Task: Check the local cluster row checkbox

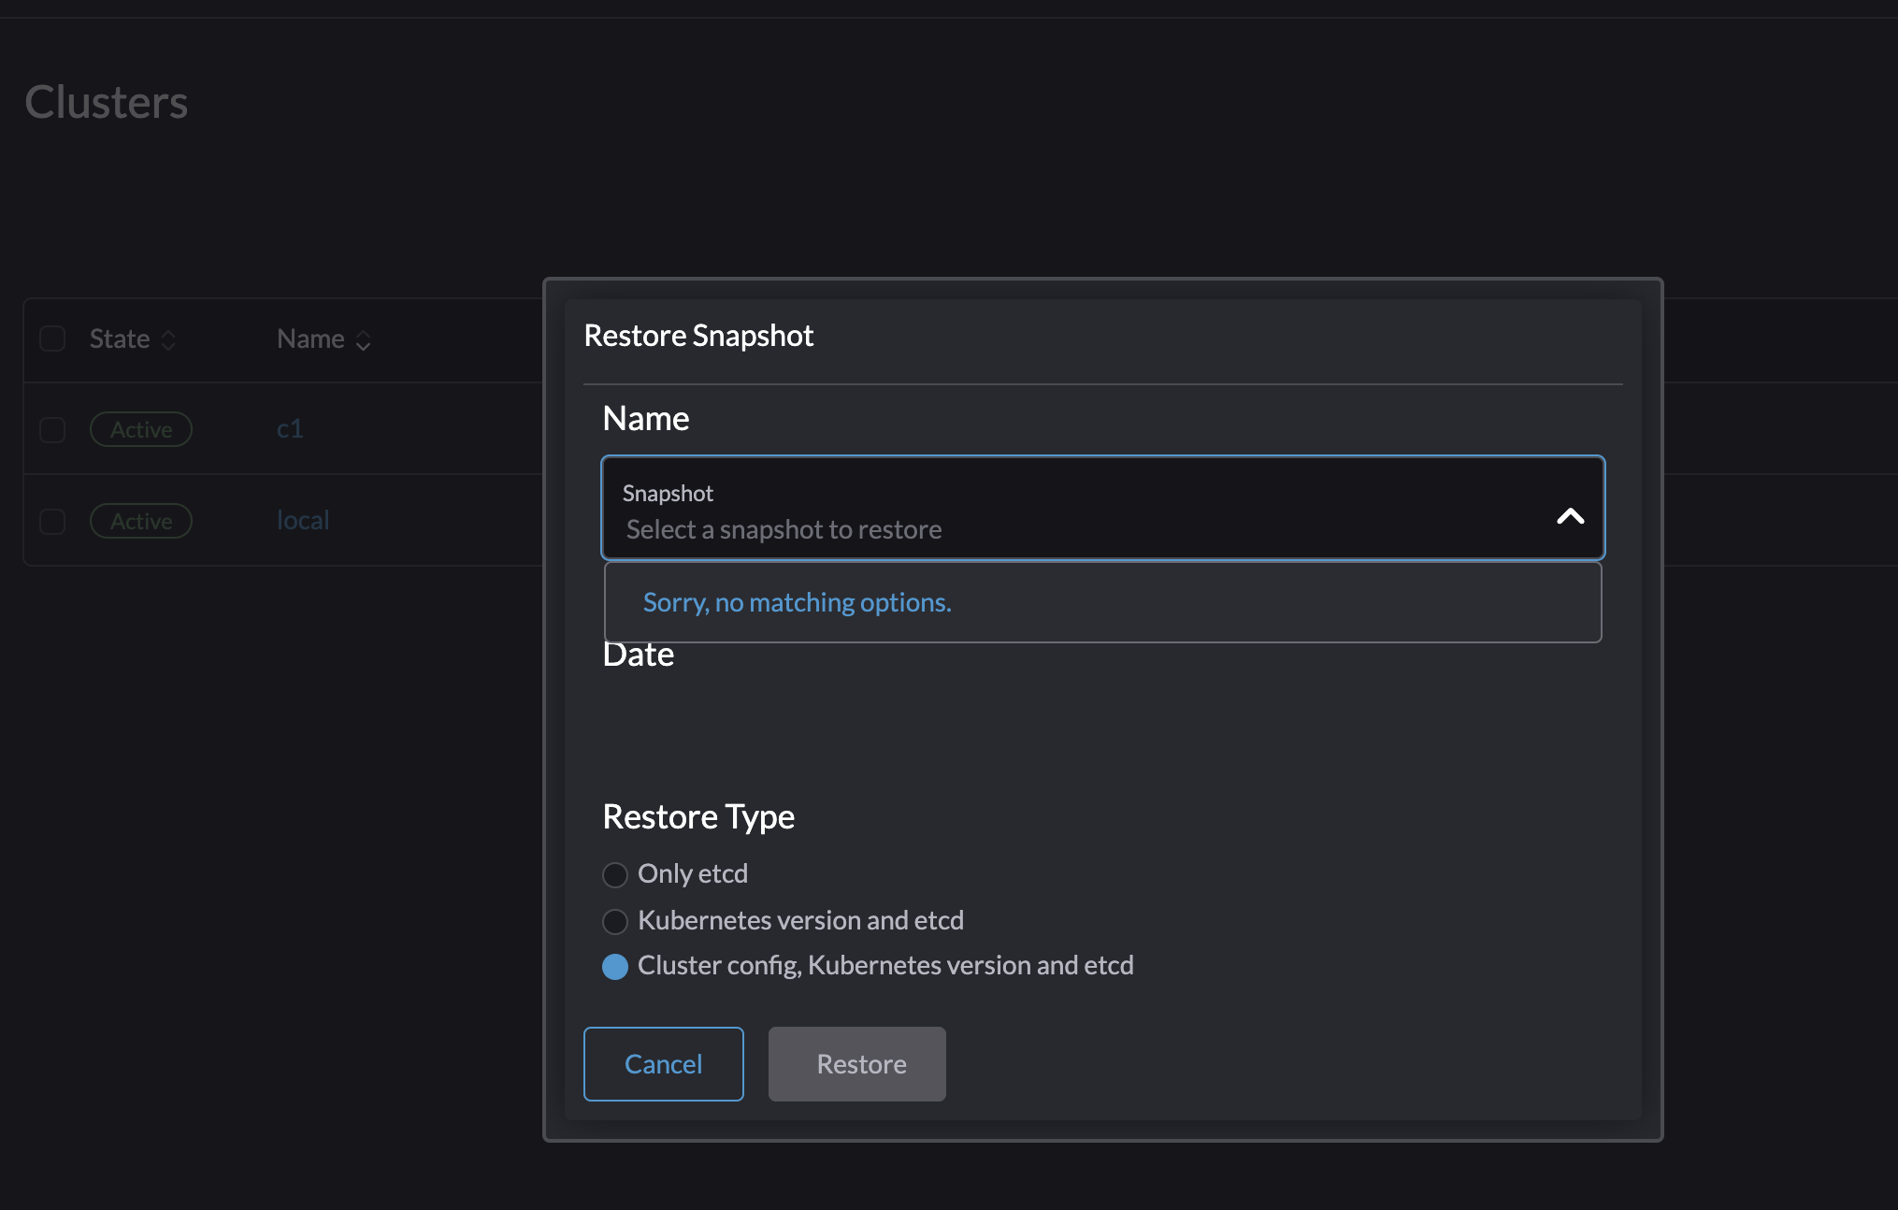Action: 51,522
